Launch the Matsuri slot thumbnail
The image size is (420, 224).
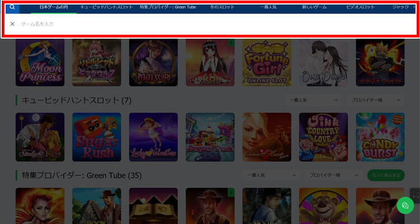[153, 62]
